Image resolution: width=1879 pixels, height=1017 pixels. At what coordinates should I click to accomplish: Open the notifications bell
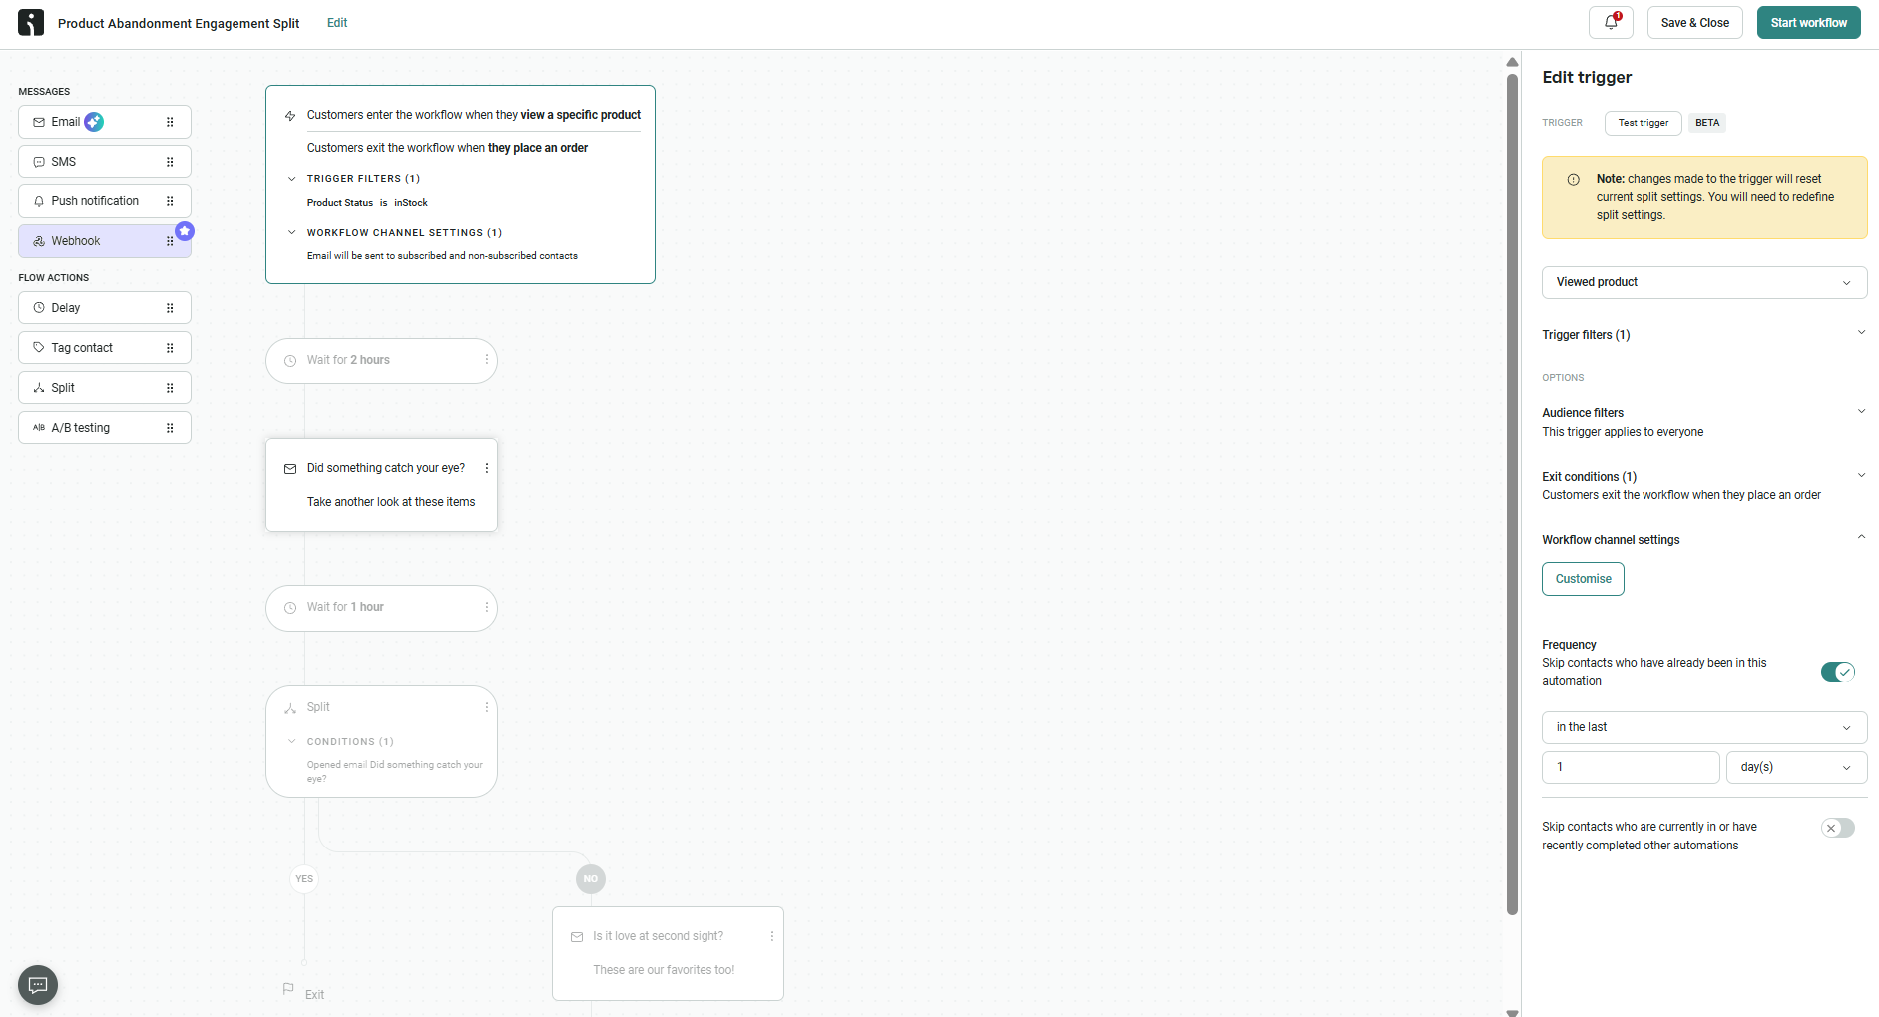[1611, 23]
